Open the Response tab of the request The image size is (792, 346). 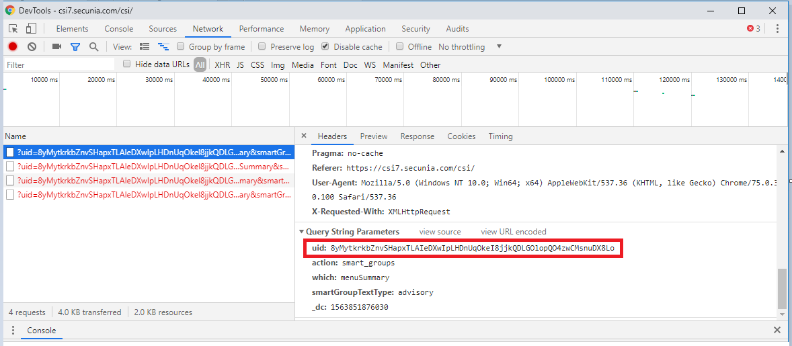point(417,136)
